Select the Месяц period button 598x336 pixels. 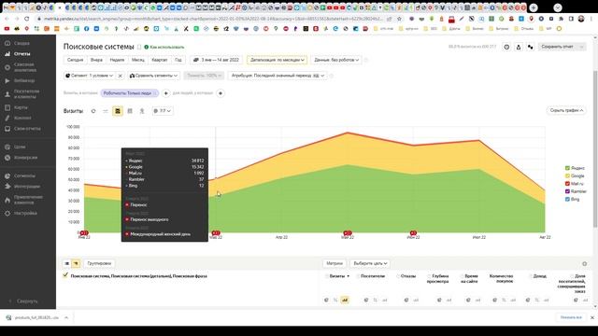(x=138, y=60)
